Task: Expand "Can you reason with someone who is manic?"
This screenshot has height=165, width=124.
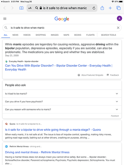Action: click(62, 110)
